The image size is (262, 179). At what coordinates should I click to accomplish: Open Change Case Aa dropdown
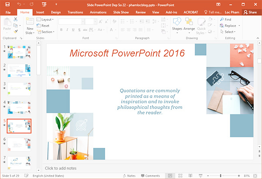click(x=101, y=30)
